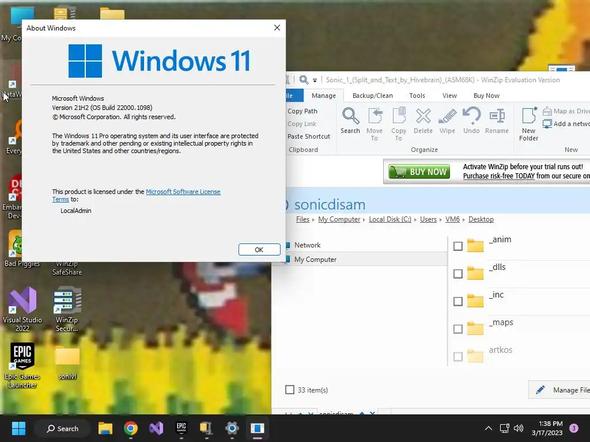The width and height of the screenshot is (590, 442).
Task: Click the Delete icon in WinZip ribbon
Action: click(423, 120)
